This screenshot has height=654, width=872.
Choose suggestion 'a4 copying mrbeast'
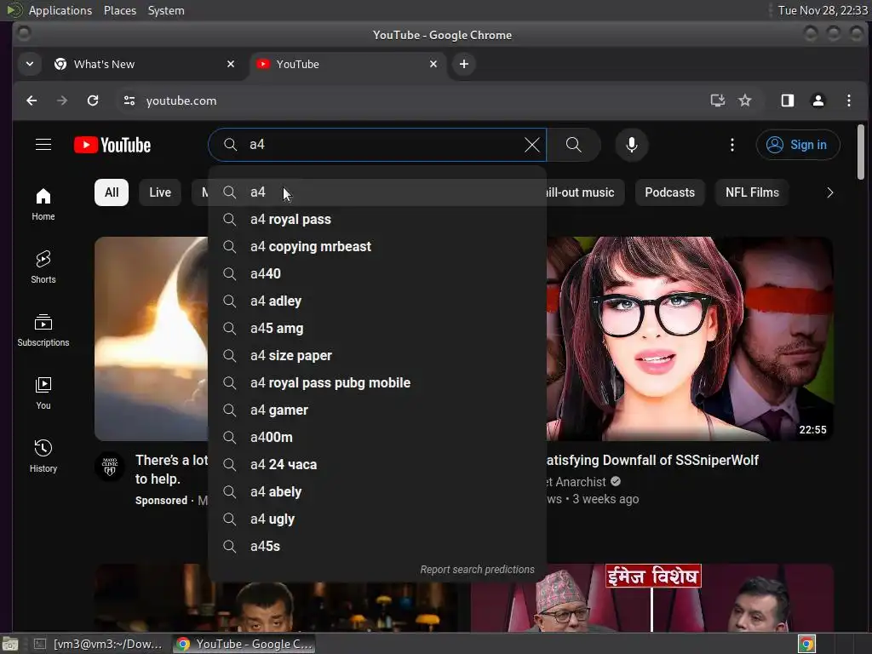(x=377, y=247)
